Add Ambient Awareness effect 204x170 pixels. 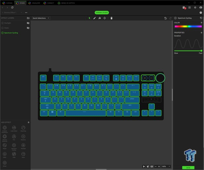(x=5, y=129)
